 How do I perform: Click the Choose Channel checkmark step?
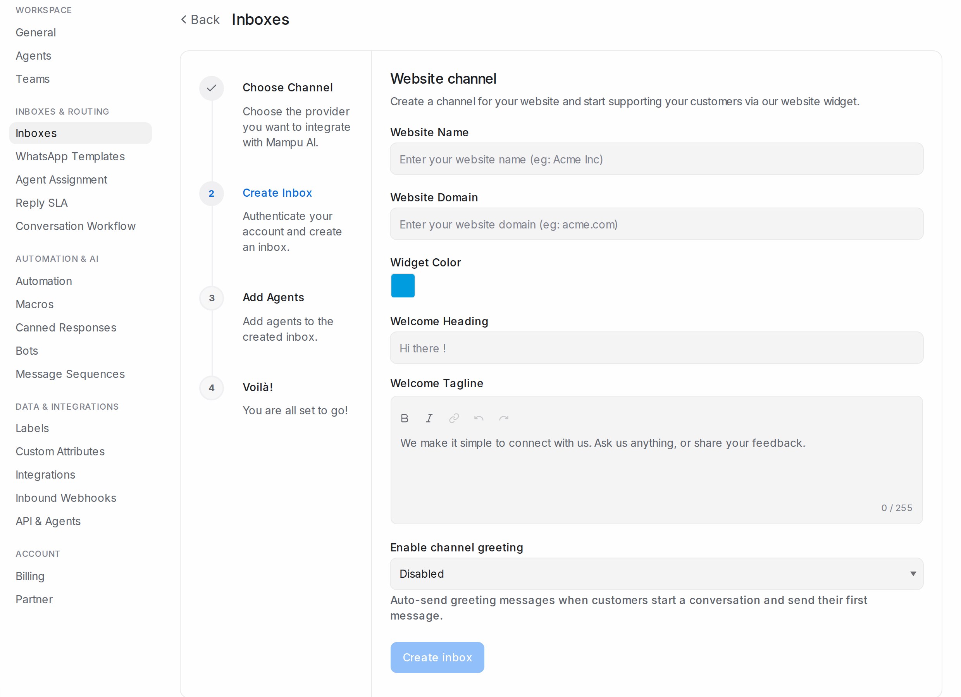click(x=212, y=88)
